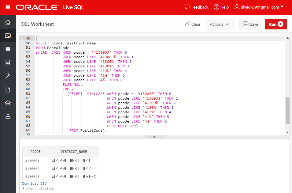Image resolution: width=292 pixels, height=193 pixels.
Task: Click the Help question mark icon
Action: 216,7
